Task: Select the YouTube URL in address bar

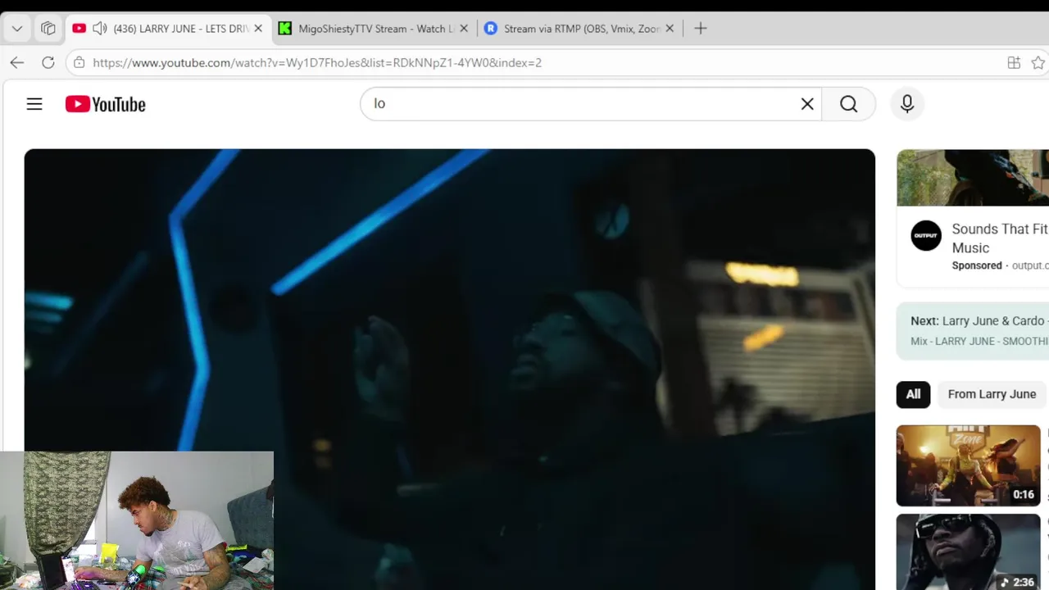Action: click(317, 62)
